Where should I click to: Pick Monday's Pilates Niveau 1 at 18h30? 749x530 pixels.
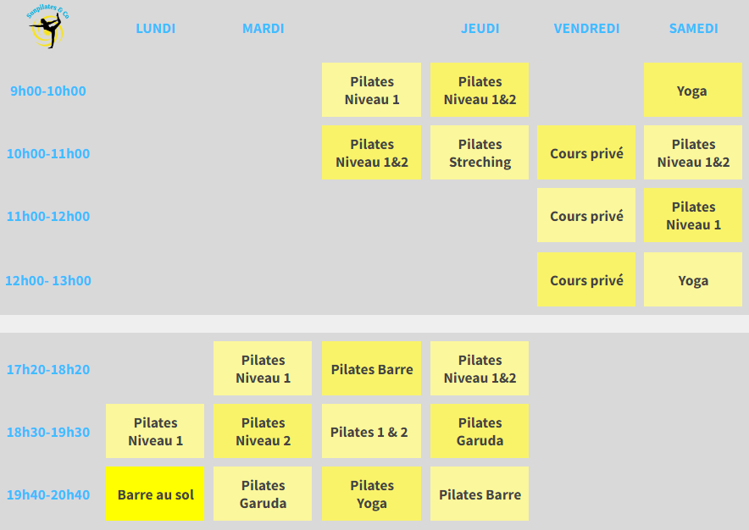coord(155,431)
